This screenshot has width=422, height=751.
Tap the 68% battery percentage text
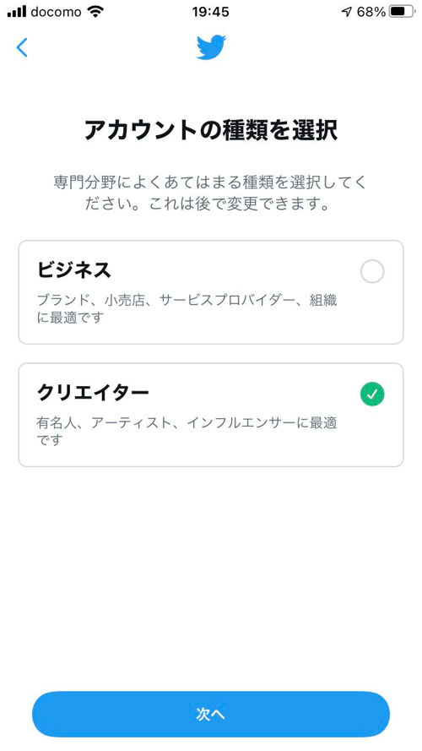click(x=371, y=12)
